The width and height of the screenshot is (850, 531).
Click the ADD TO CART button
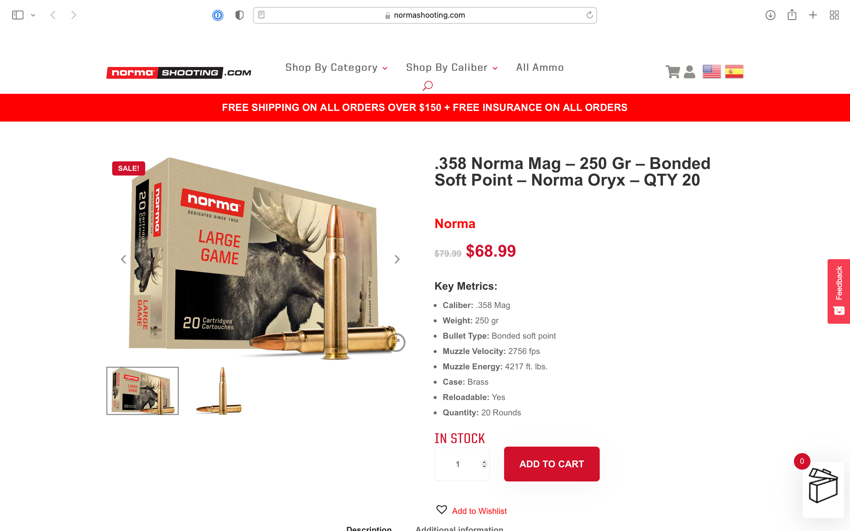click(551, 464)
